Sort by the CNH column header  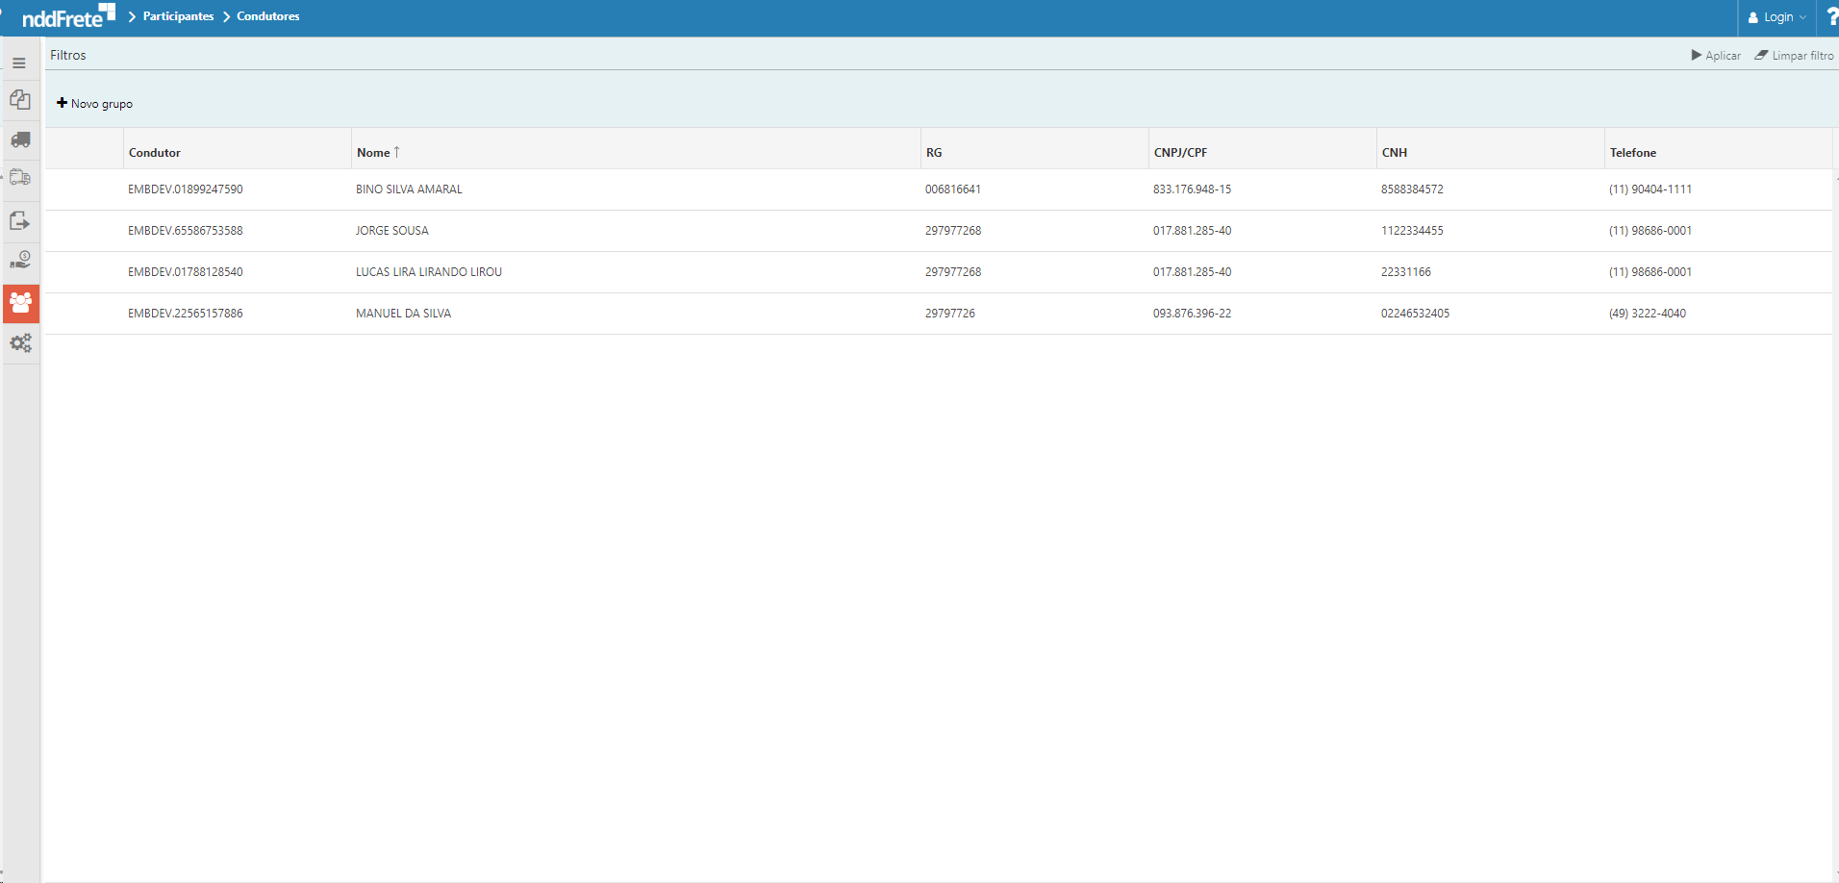(x=1394, y=153)
